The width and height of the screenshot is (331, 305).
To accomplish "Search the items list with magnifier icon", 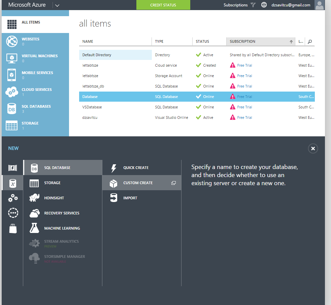I will (x=310, y=42).
